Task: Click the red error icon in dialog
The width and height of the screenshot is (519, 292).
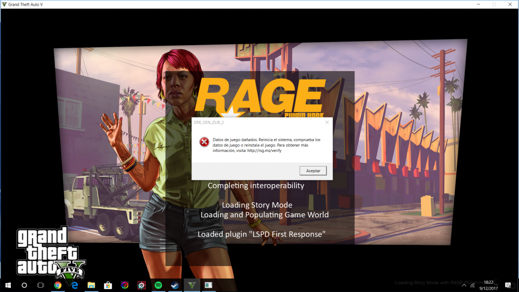Action: pyautogui.click(x=204, y=142)
